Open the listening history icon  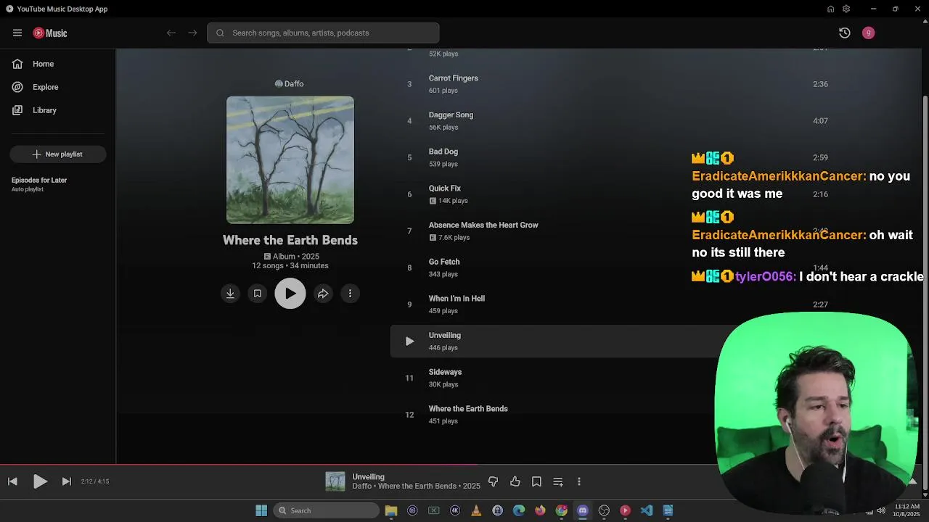pyautogui.click(x=845, y=33)
